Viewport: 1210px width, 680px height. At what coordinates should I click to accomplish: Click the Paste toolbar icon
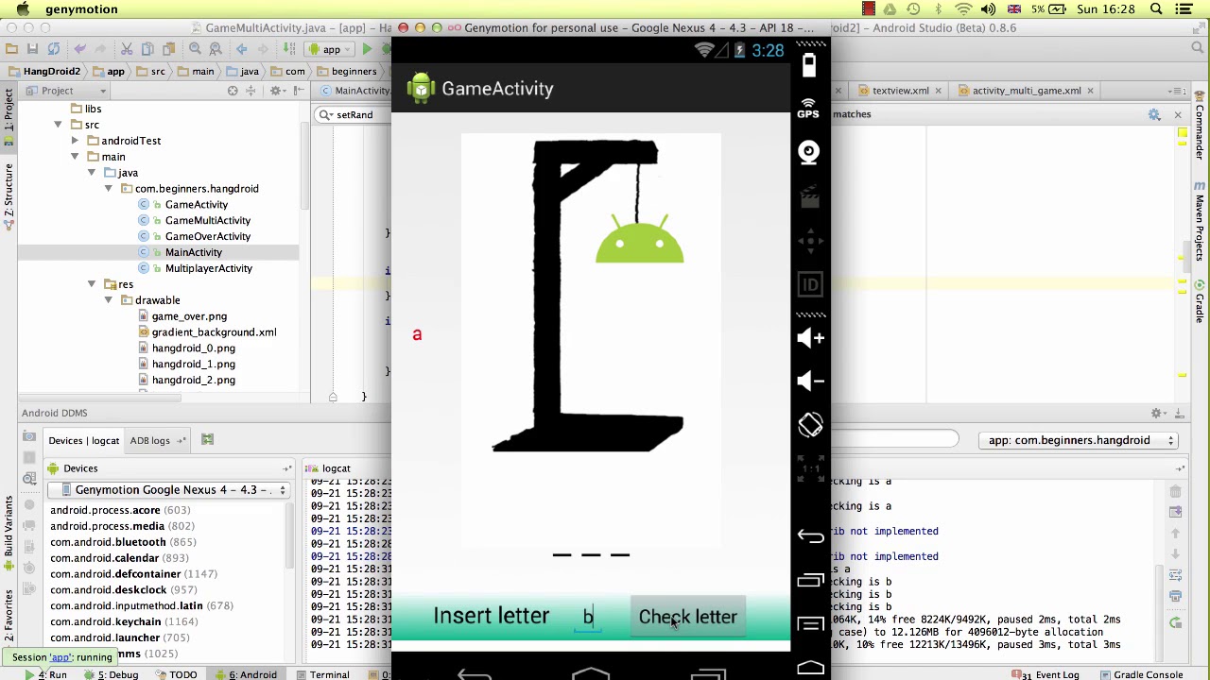pos(169,49)
